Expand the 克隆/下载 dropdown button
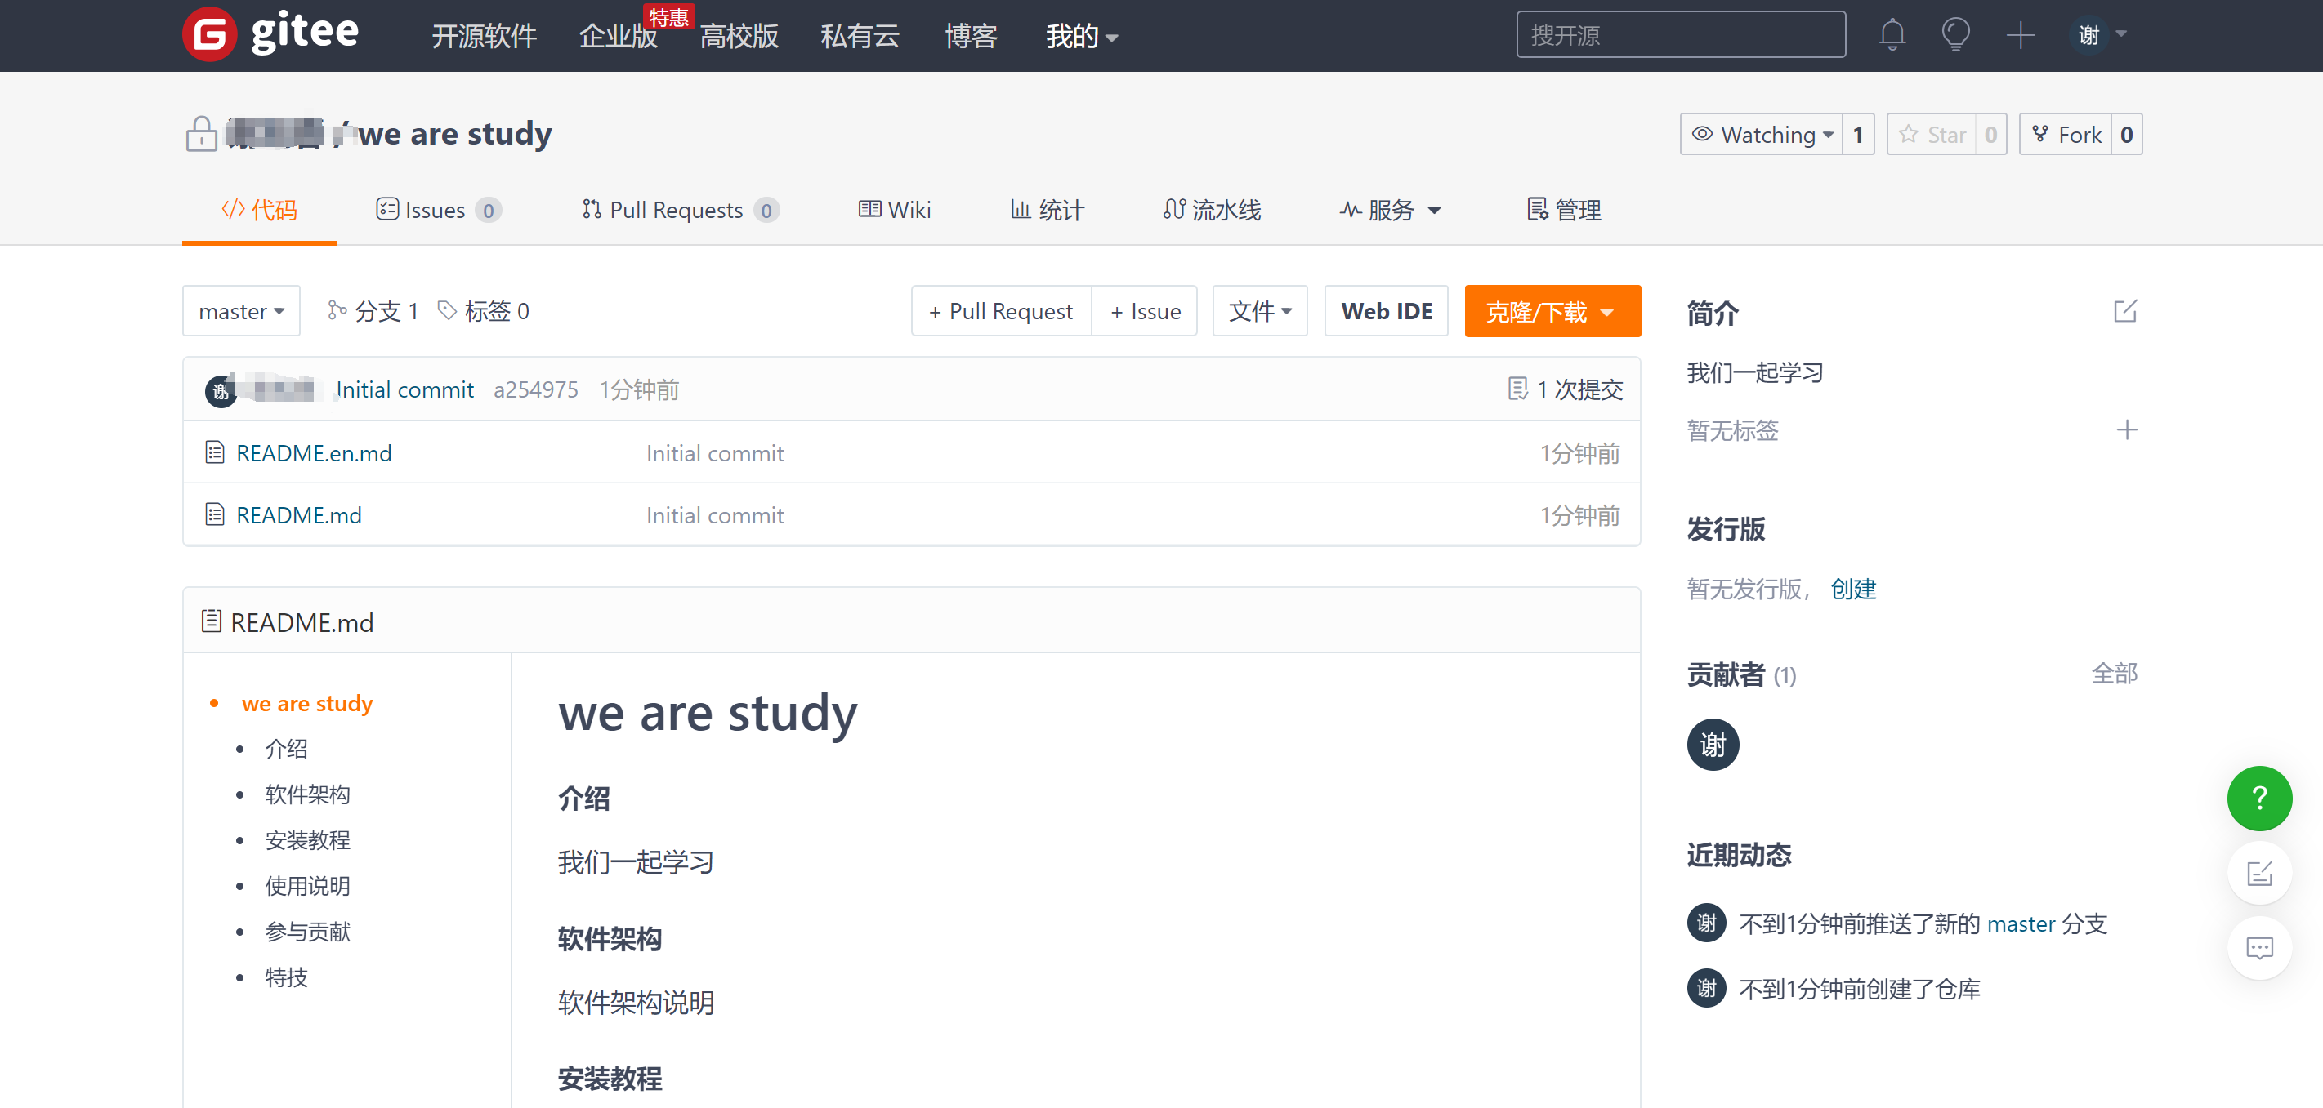The height and width of the screenshot is (1108, 2323). pyautogui.click(x=1551, y=312)
